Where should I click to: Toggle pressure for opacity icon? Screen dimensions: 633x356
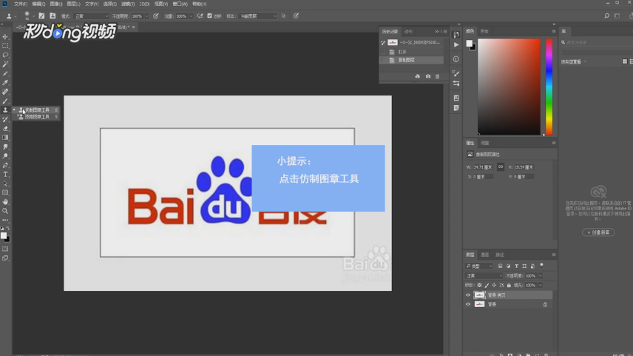pos(156,16)
